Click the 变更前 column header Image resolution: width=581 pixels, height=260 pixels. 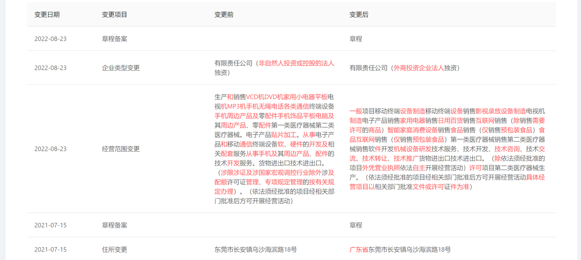[x=224, y=15]
